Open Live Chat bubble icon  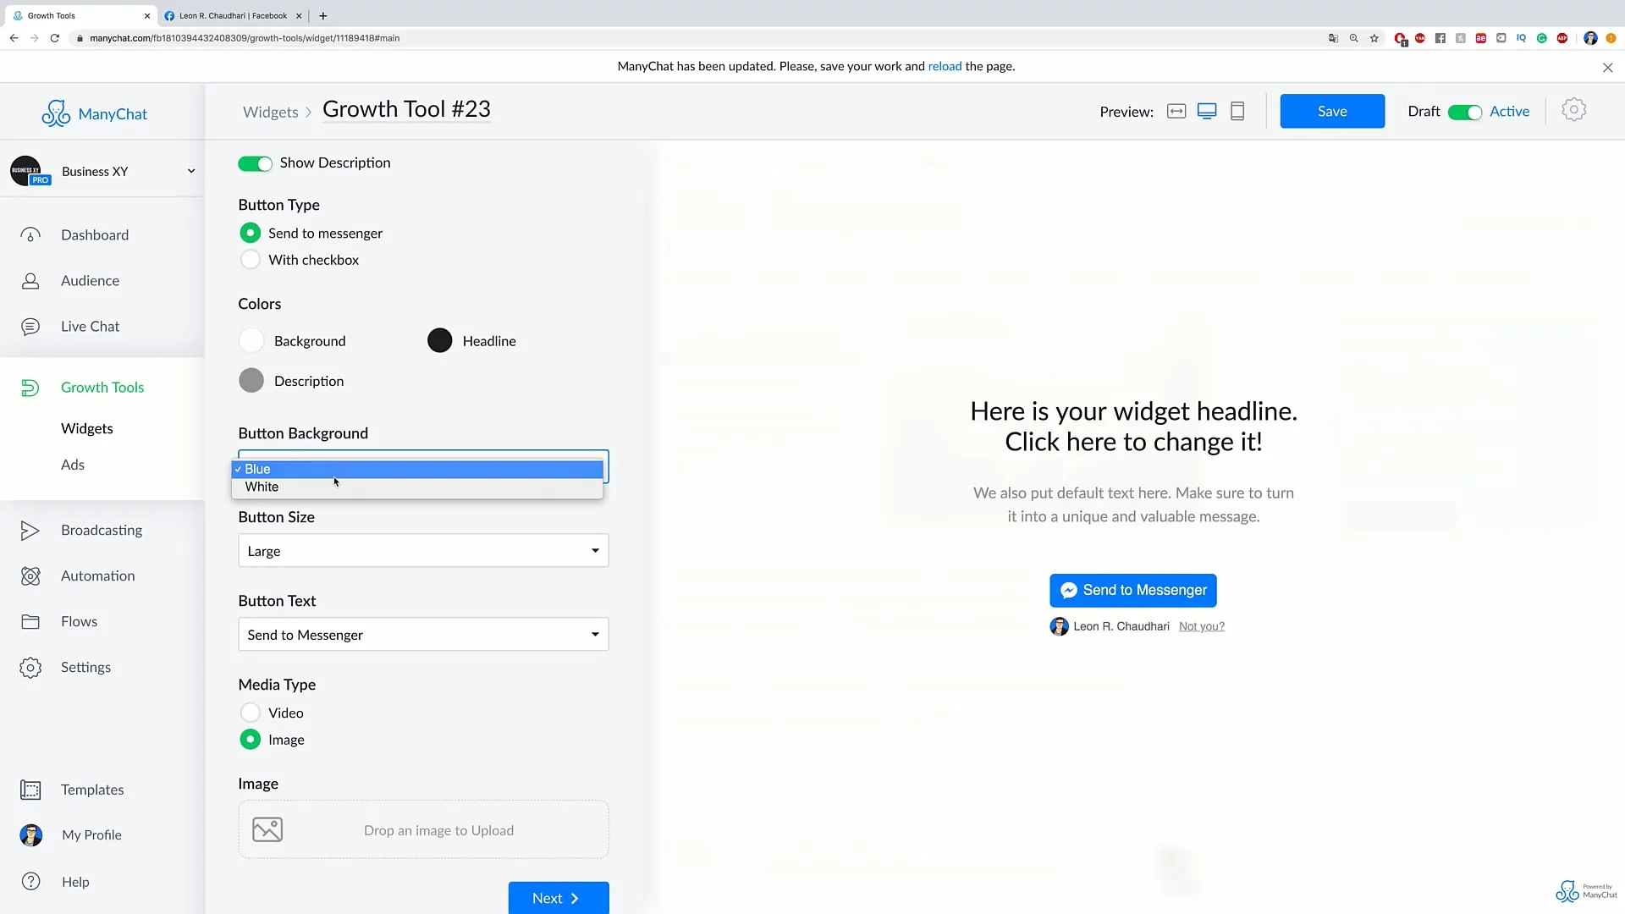[30, 327]
